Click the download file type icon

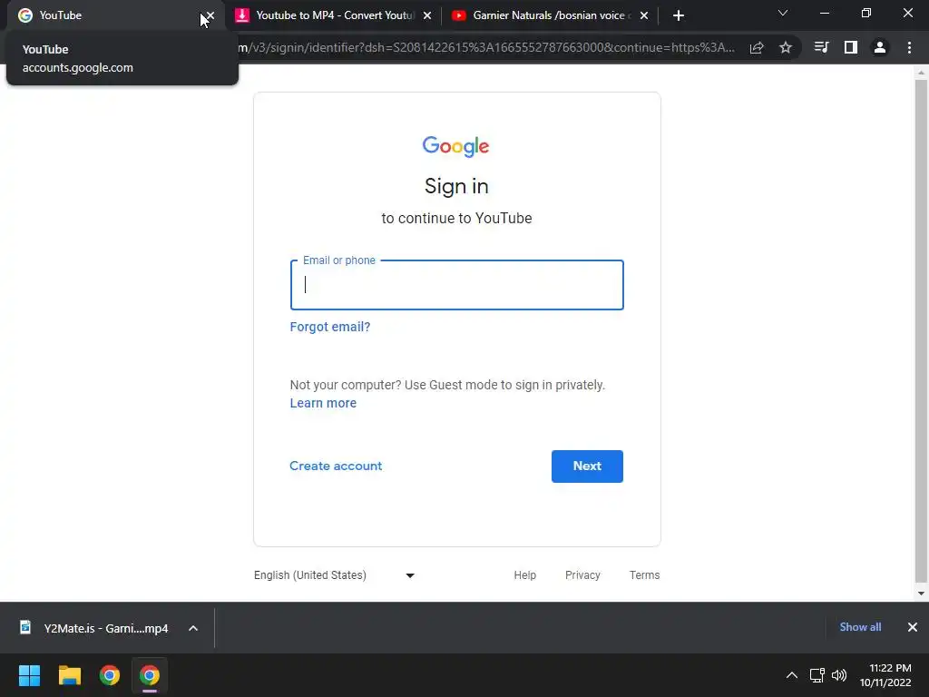coord(25,627)
